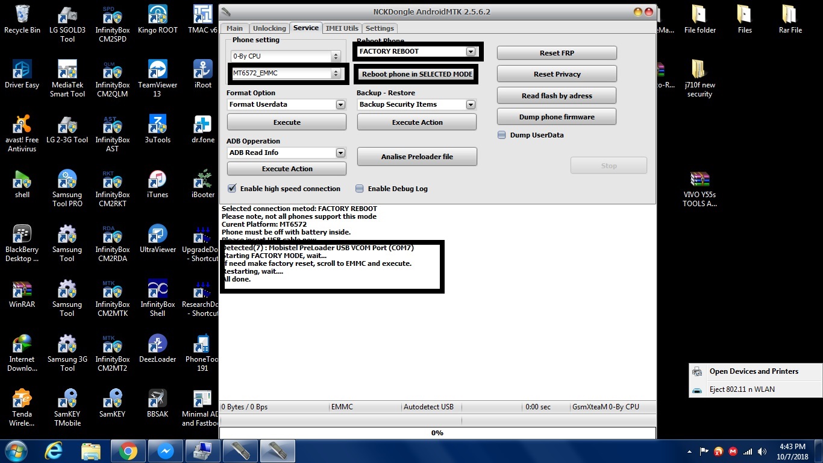This screenshot has width=823, height=463.
Task: Click Reboot phone in SELECTED MODE
Action: (x=417, y=74)
